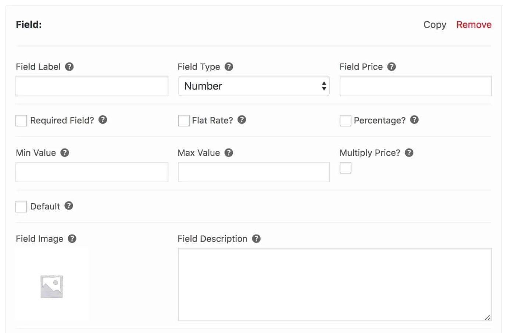Open the Flat Rate help tooltip
The height and width of the screenshot is (333, 508).
pos(242,120)
